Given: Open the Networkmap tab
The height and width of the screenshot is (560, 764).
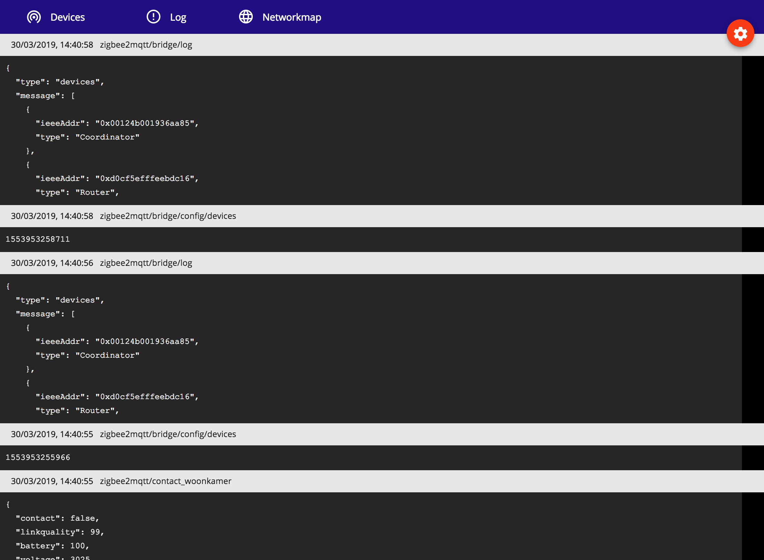Looking at the screenshot, I should [x=292, y=17].
